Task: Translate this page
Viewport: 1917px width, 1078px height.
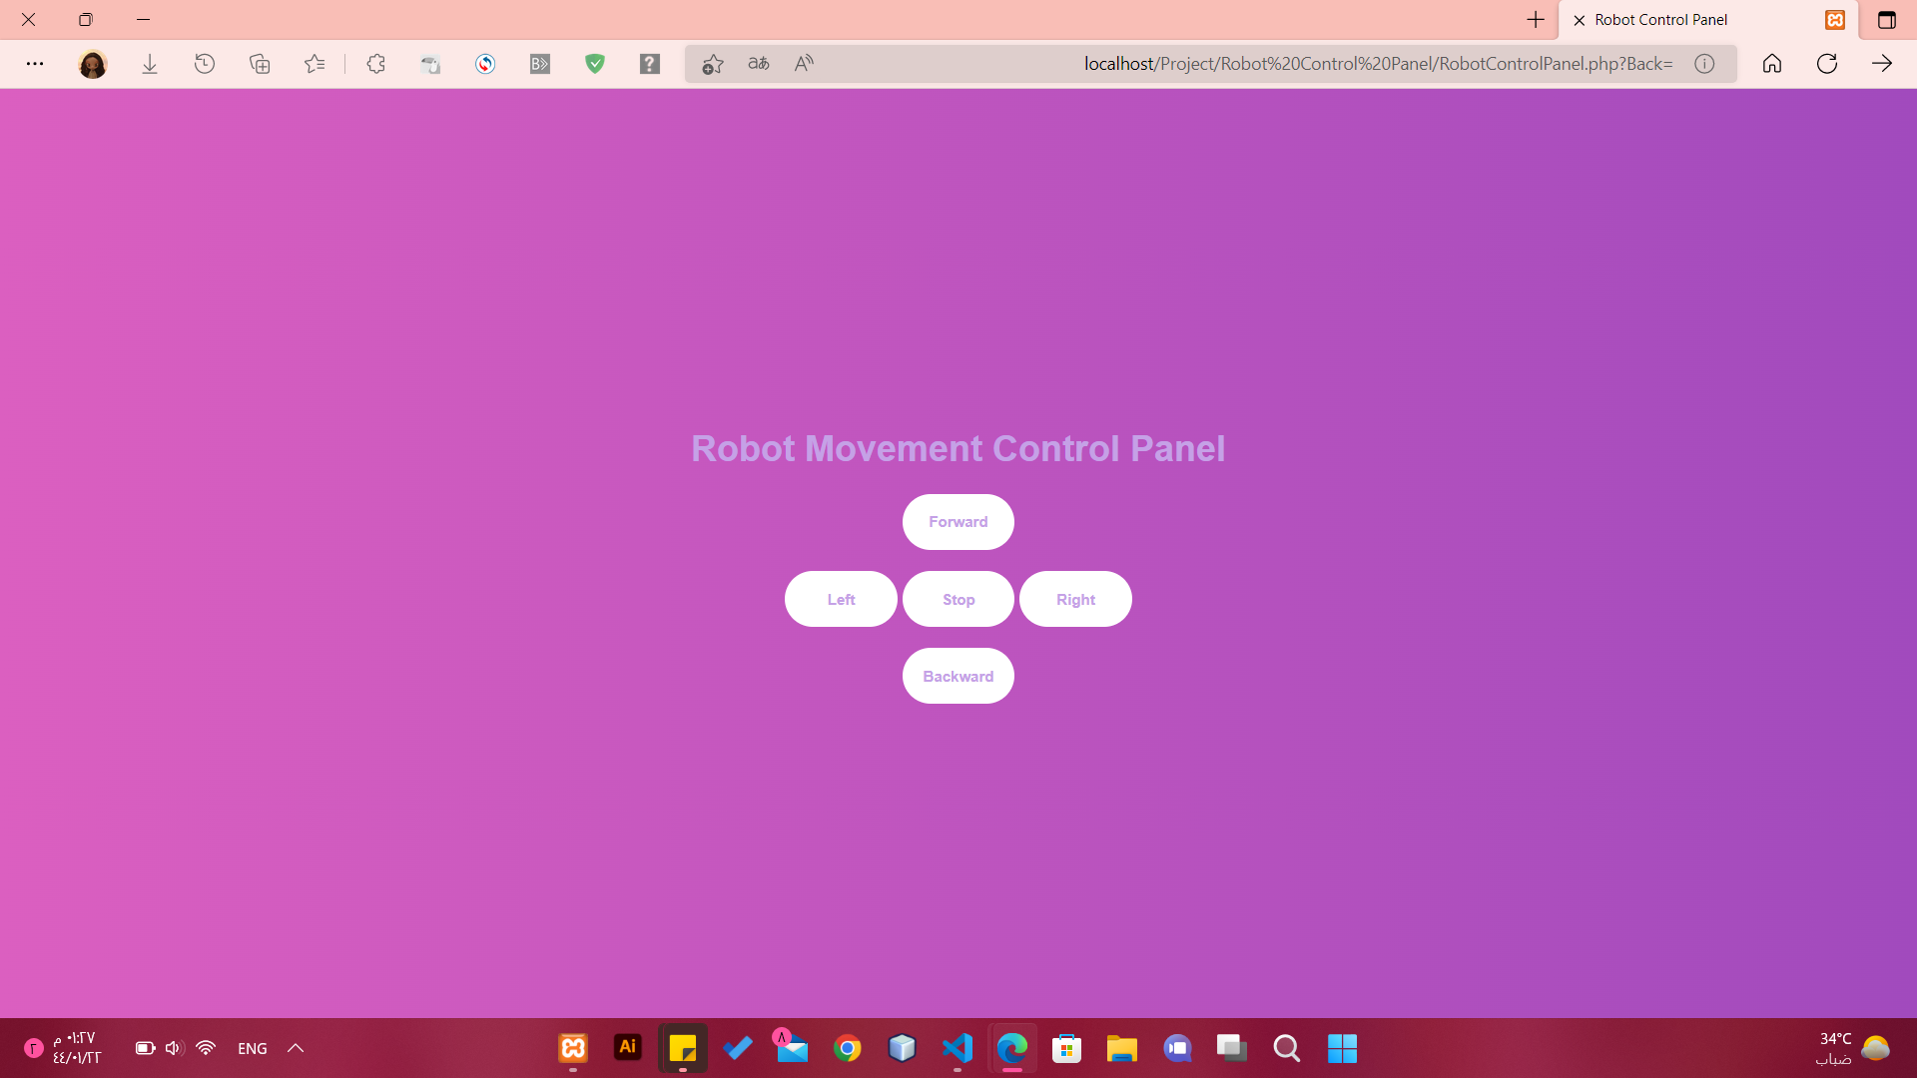Action: click(759, 63)
